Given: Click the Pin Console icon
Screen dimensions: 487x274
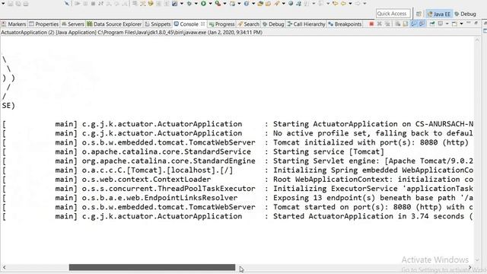Looking at the screenshot, I should 431,24.
